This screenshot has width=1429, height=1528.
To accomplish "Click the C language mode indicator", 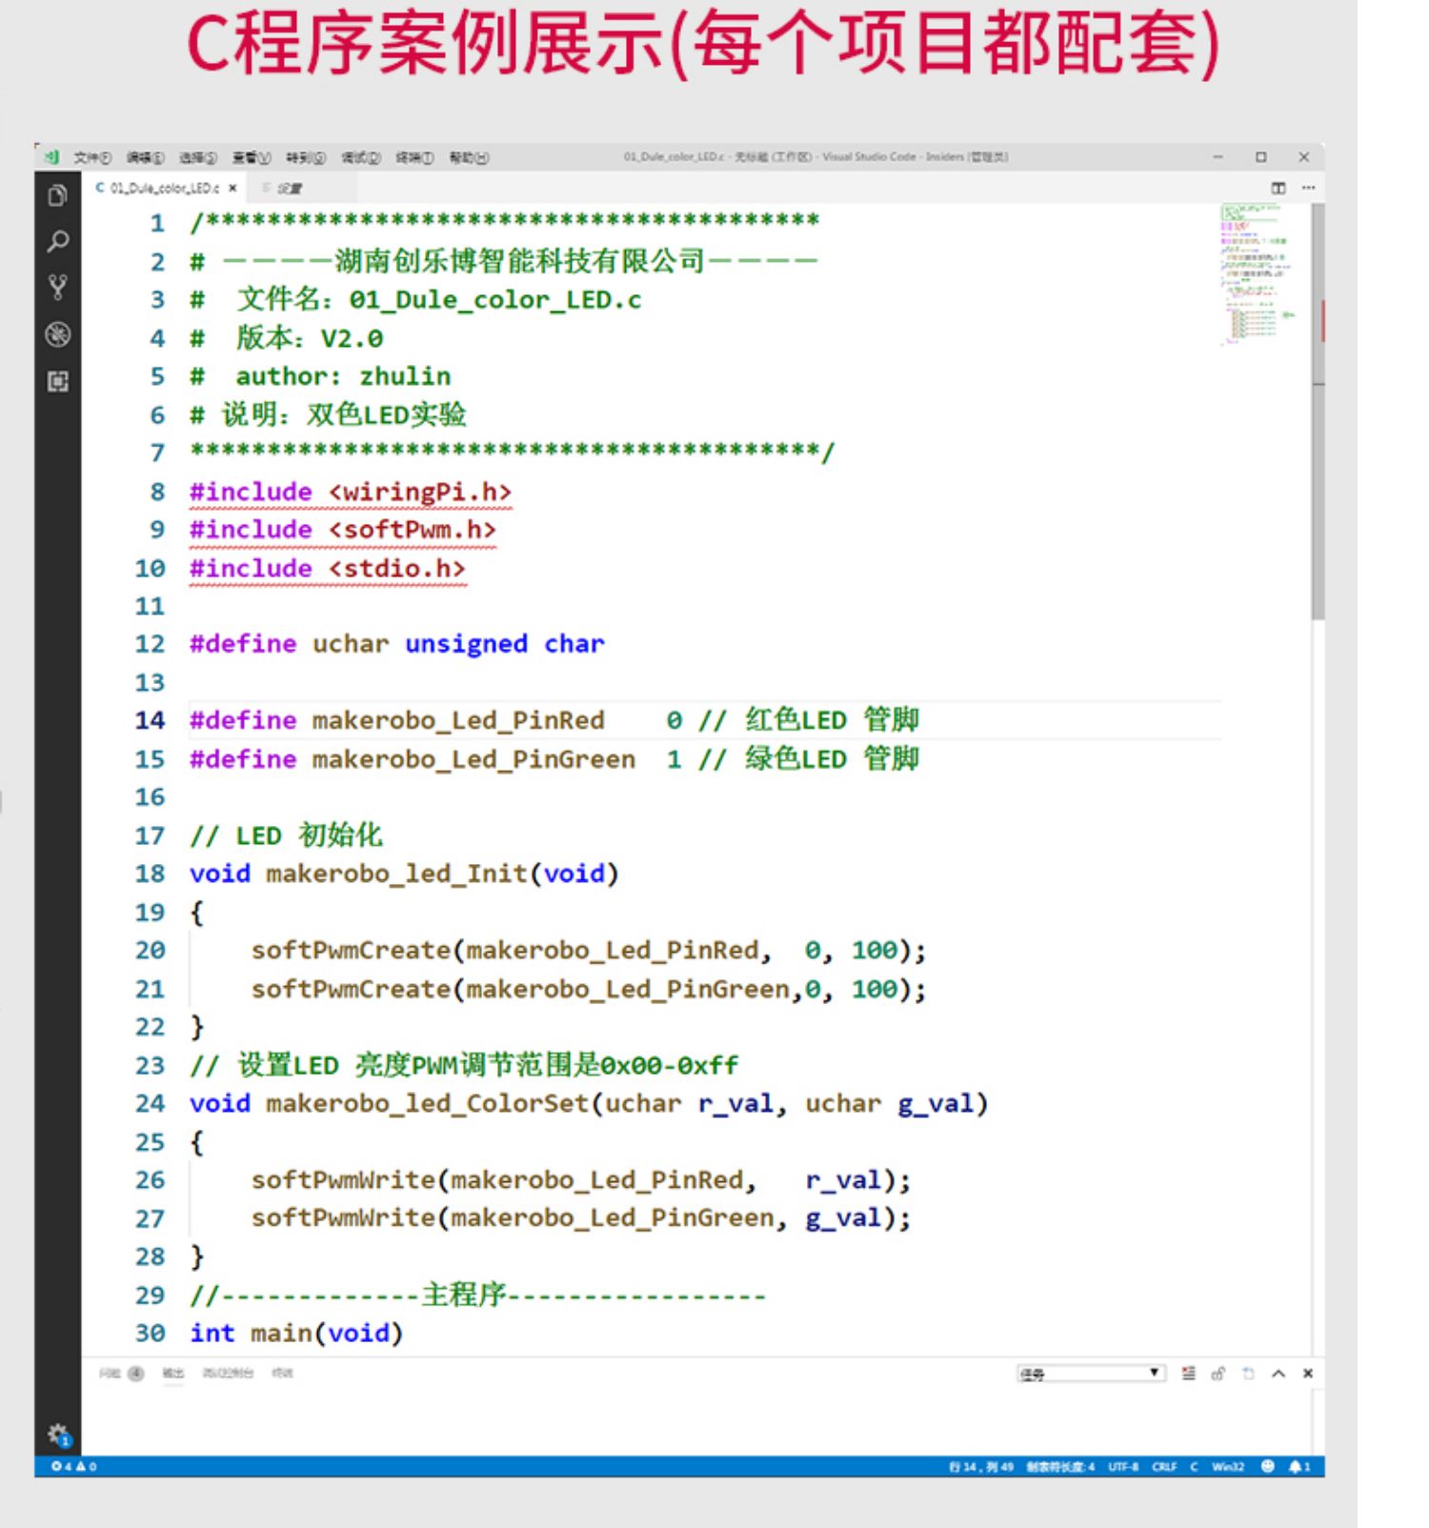I will tap(1194, 1466).
